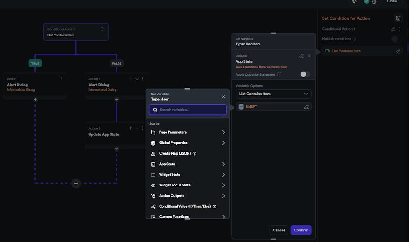This screenshot has width=409, height=242.
Task: Close the action flow editor
Action: click(392, 2)
